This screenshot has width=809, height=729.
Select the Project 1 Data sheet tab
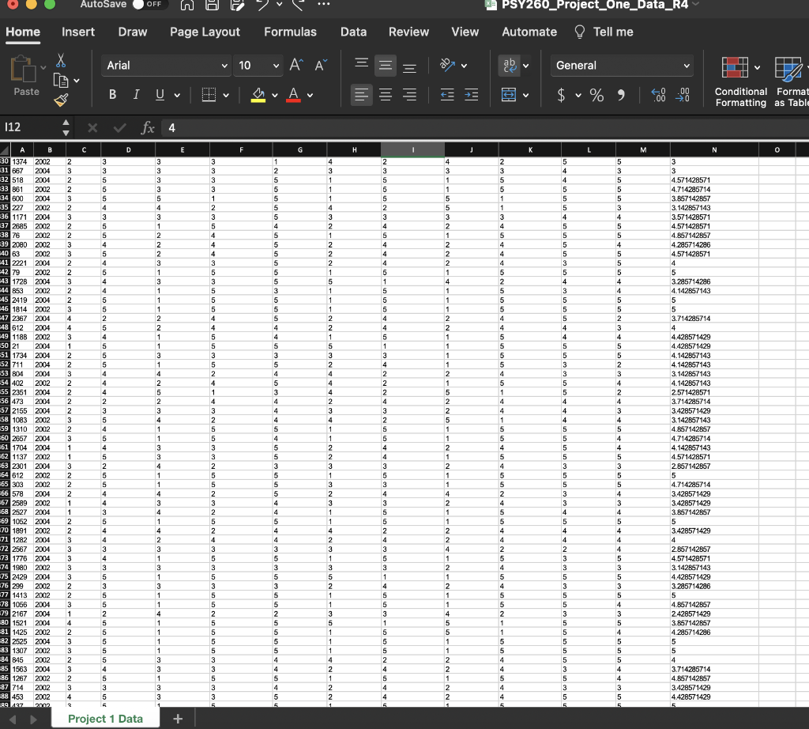[105, 719]
